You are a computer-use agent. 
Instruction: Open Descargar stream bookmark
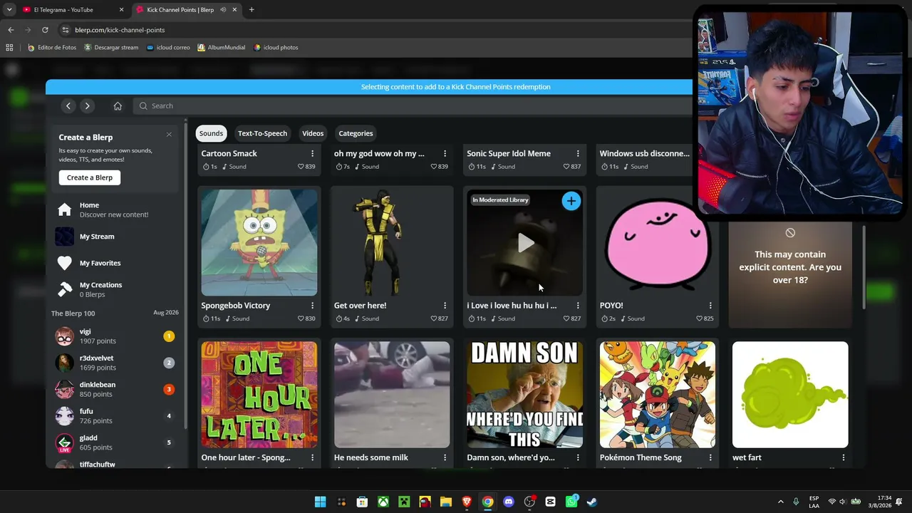(x=111, y=48)
